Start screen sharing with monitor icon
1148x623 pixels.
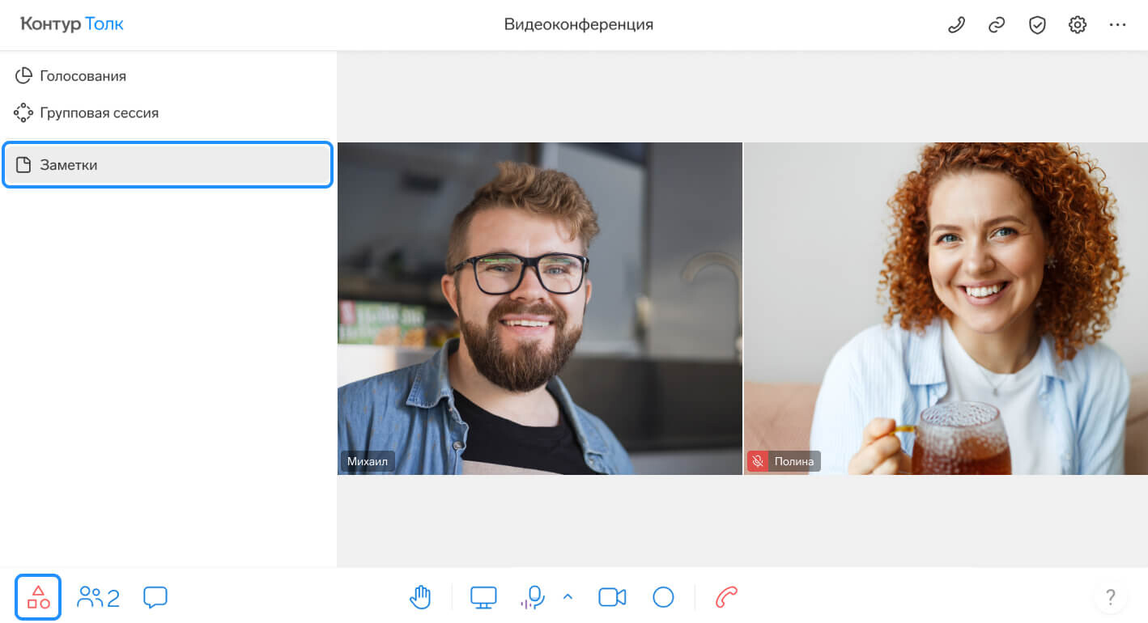(x=483, y=598)
